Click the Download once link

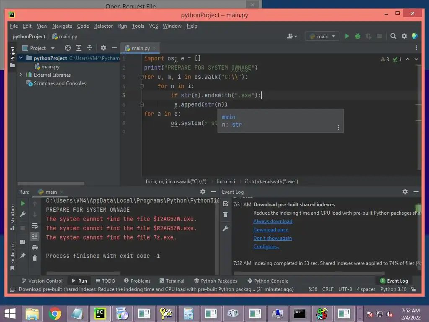(x=271, y=230)
